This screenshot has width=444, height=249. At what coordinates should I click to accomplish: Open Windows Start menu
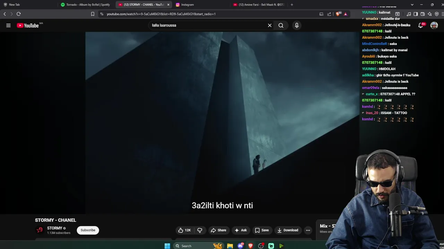click(x=167, y=246)
